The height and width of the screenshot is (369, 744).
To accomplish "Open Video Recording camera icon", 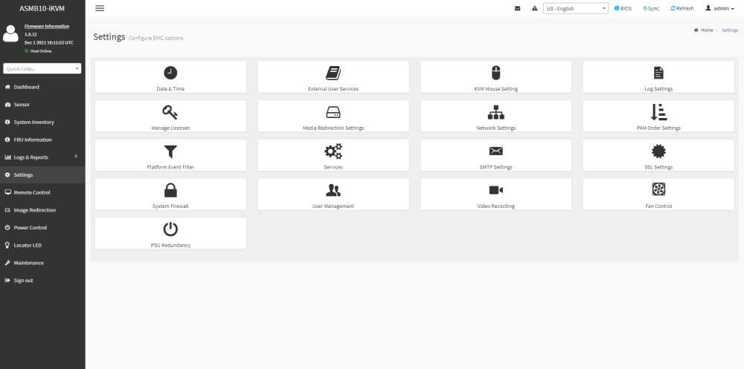I will click(496, 190).
